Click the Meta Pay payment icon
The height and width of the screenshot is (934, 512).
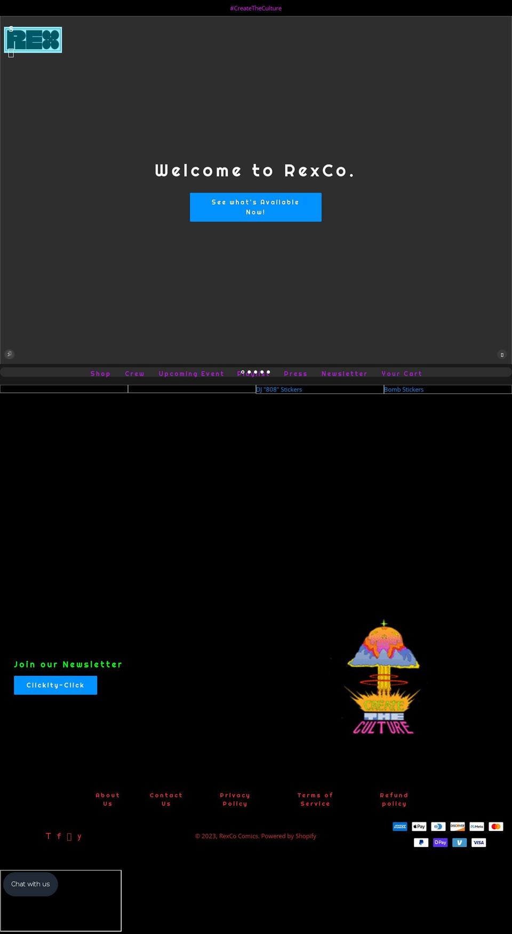[x=477, y=827]
